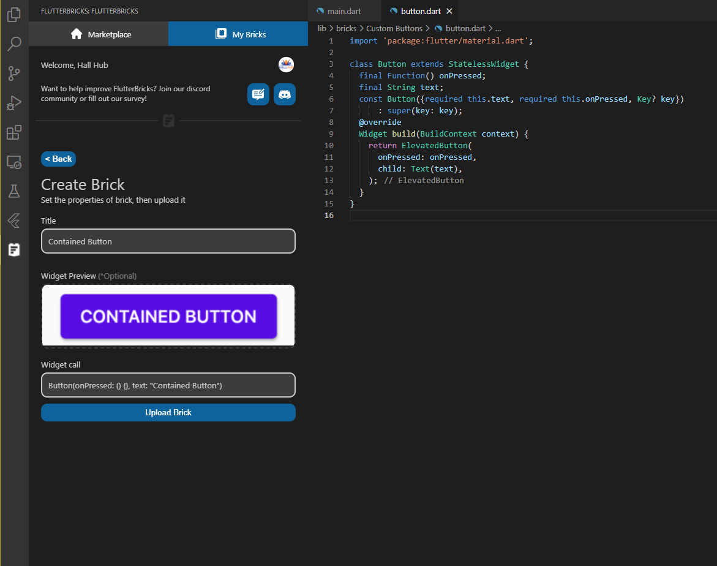Expand the bricks breadcrumb item
717x566 pixels.
[347, 28]
